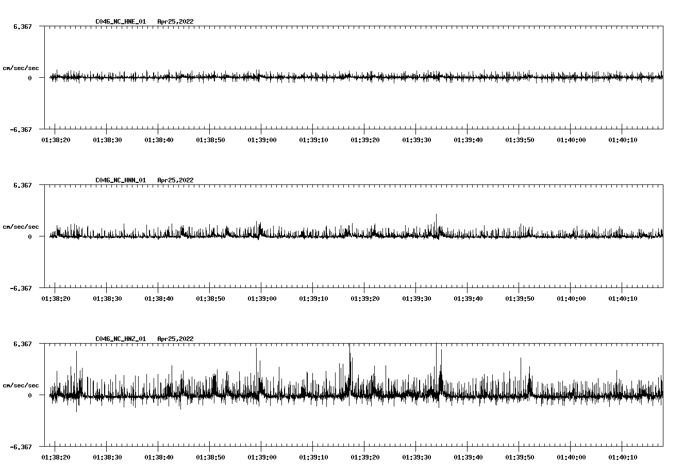Click the 6.367 upper limit of HNN plot
Viewport: 700px width, 476px height.
point(23,185)
